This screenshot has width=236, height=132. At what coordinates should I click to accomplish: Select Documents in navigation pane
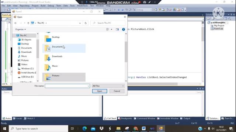tap(27, 48)
